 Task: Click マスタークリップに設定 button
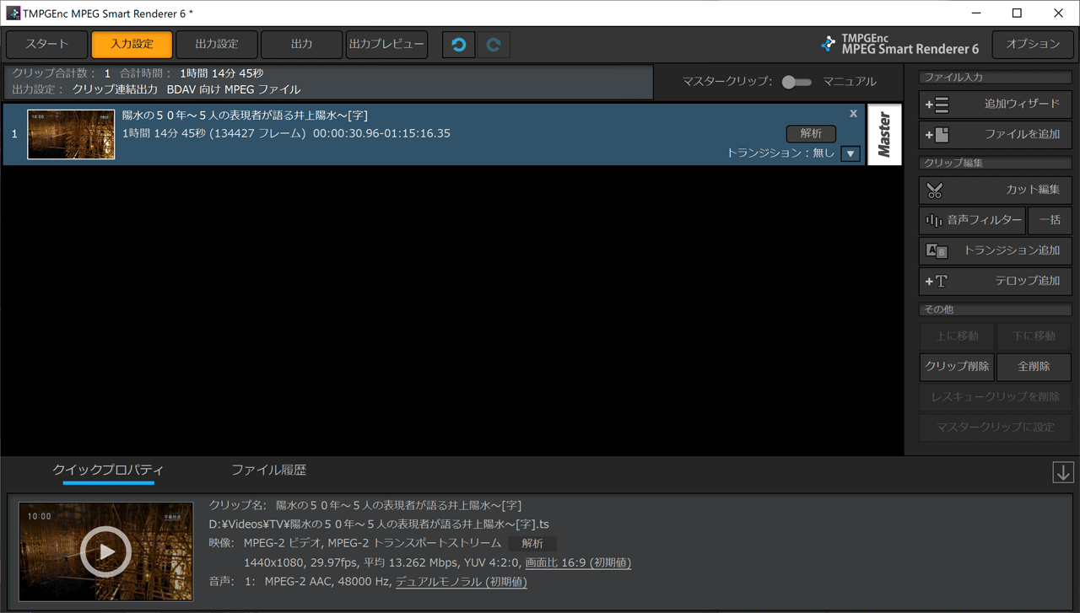(995, 427)
